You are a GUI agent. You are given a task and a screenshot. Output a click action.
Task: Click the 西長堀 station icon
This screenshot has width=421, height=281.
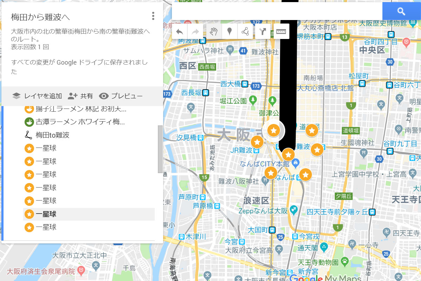coord(206,93)
